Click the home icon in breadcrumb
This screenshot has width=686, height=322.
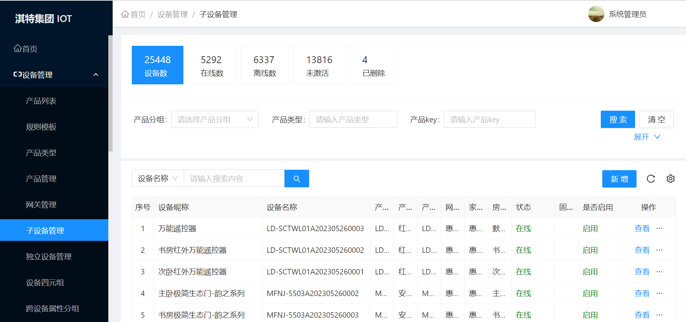125,14
